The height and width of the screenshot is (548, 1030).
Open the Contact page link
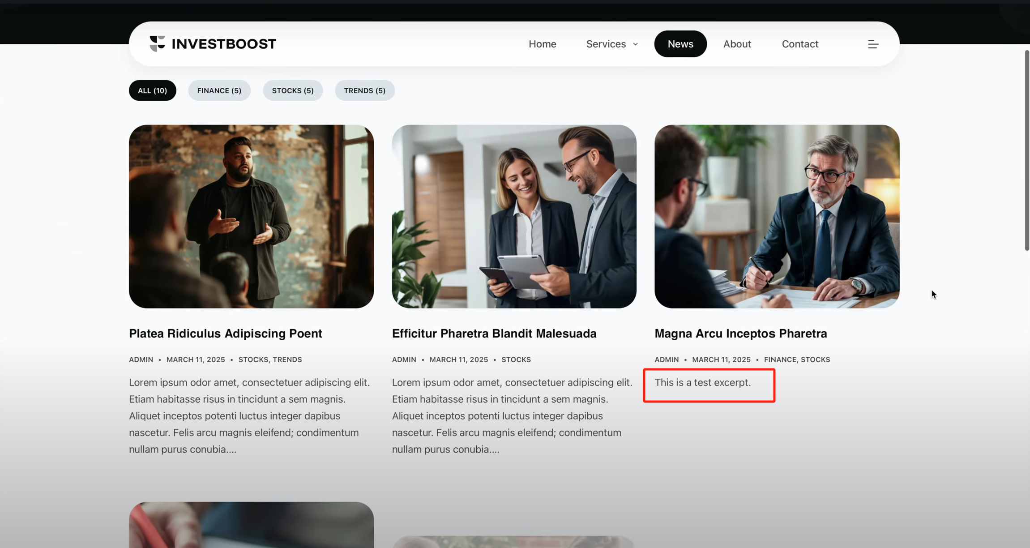[x=799, y=44]
